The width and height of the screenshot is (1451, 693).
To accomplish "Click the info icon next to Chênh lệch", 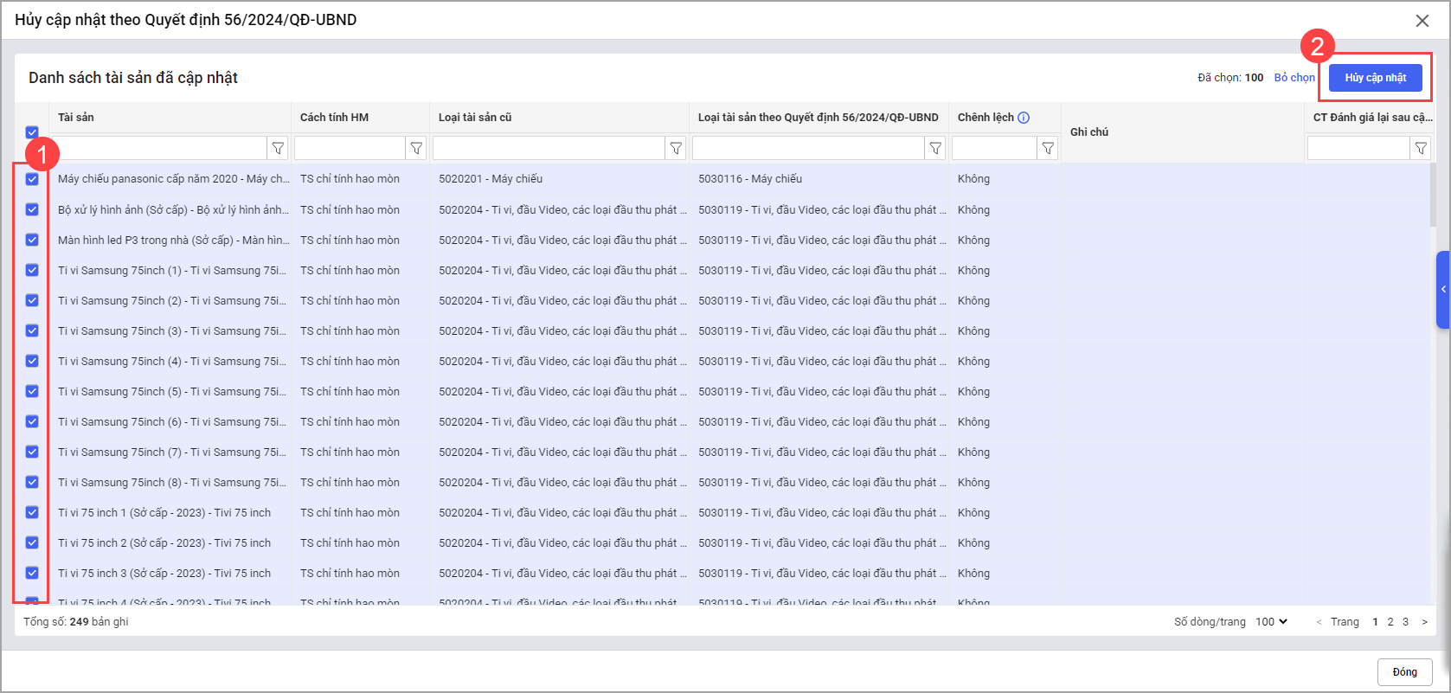I will coord(1024,118).
